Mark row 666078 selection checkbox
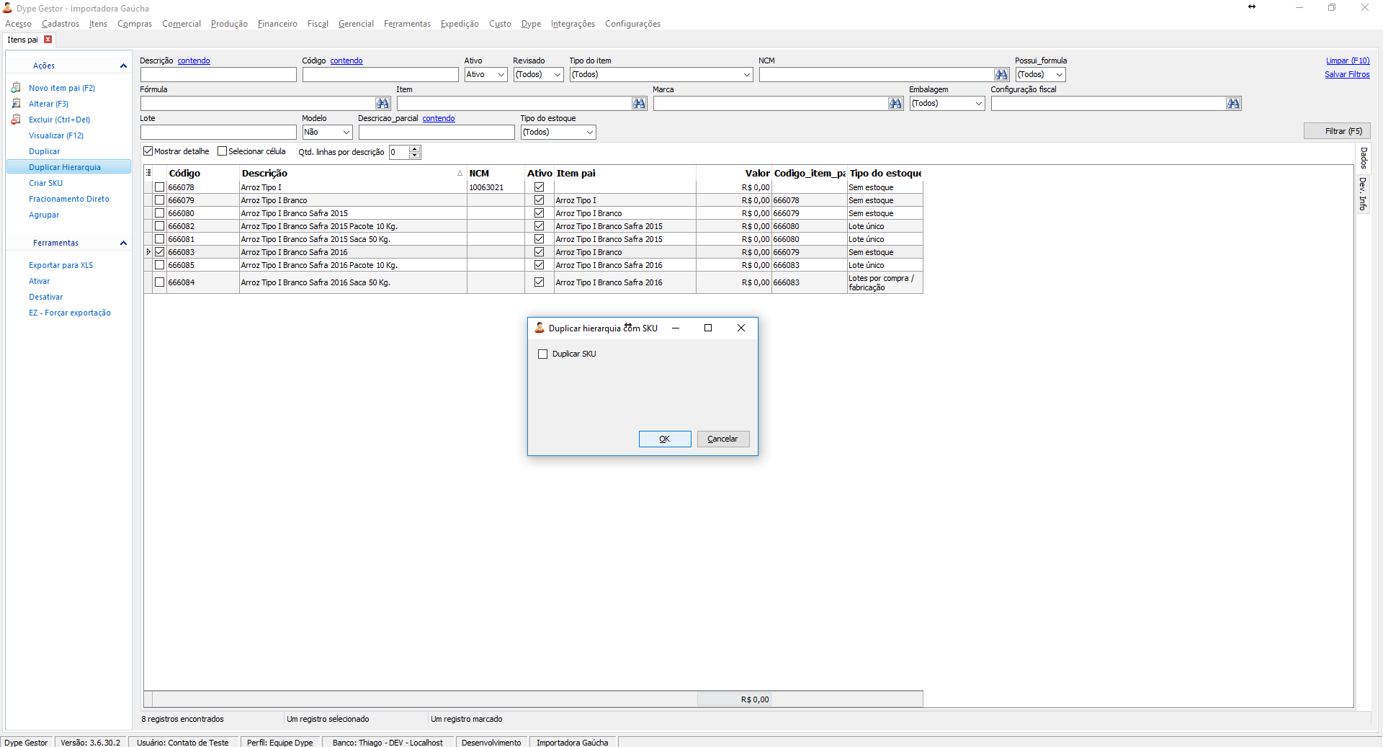Viewport: 1383px width, 747px height. point(160,187)
